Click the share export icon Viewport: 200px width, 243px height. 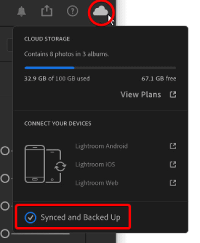point(47,11)
